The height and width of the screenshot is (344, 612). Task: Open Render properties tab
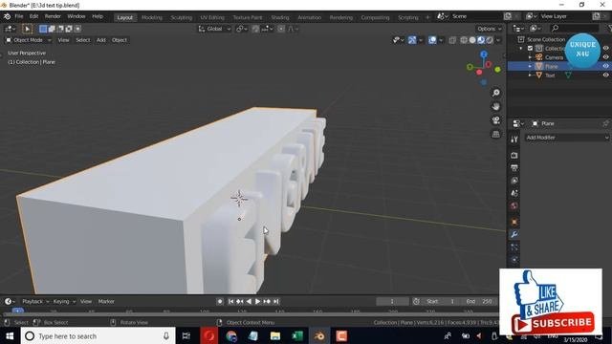(514, 155)
